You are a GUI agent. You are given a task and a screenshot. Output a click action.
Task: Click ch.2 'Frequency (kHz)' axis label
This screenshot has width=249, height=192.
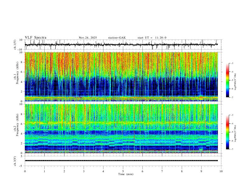17,125
